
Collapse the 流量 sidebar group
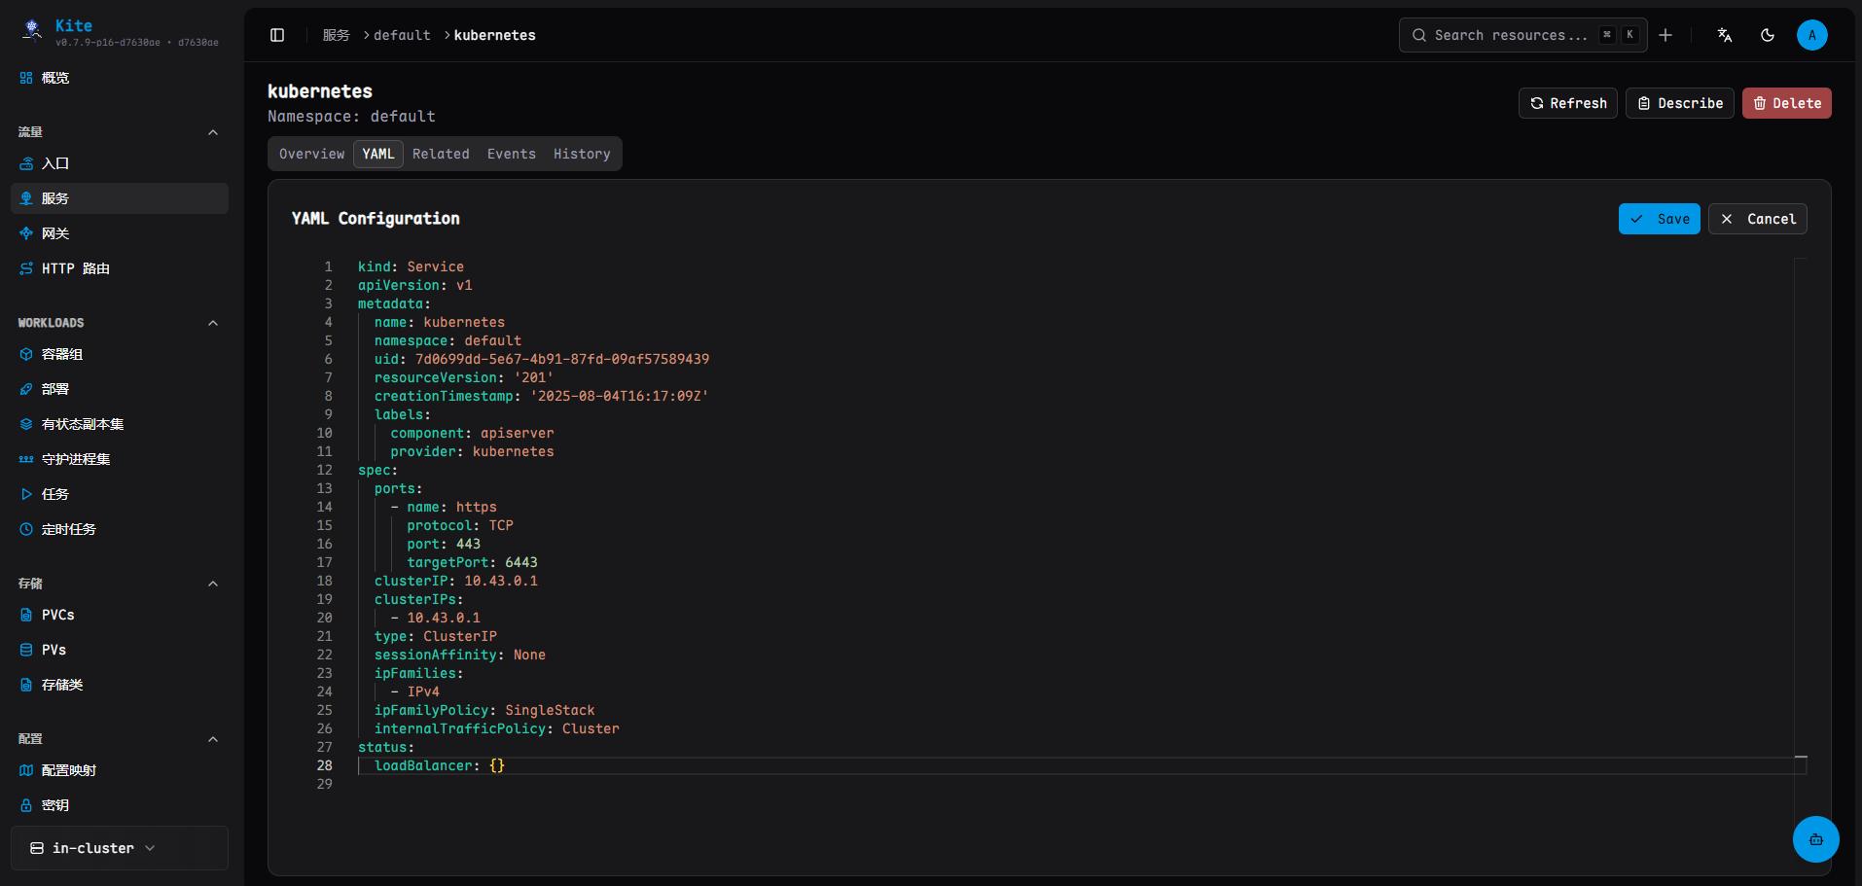[x=213, y=132]
